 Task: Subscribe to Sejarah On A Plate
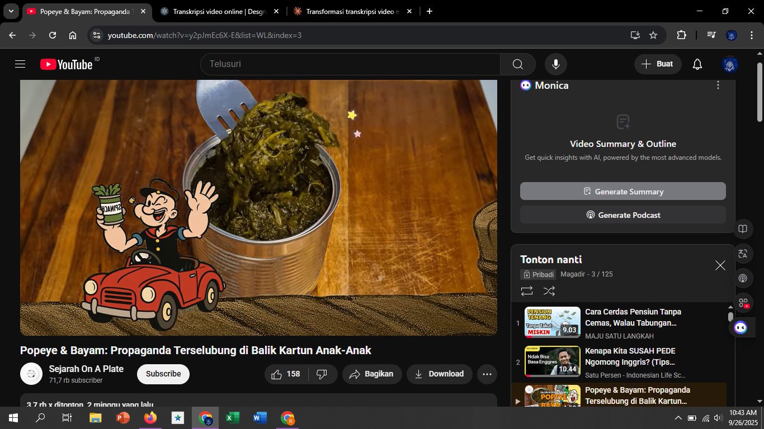coord(163,374)
